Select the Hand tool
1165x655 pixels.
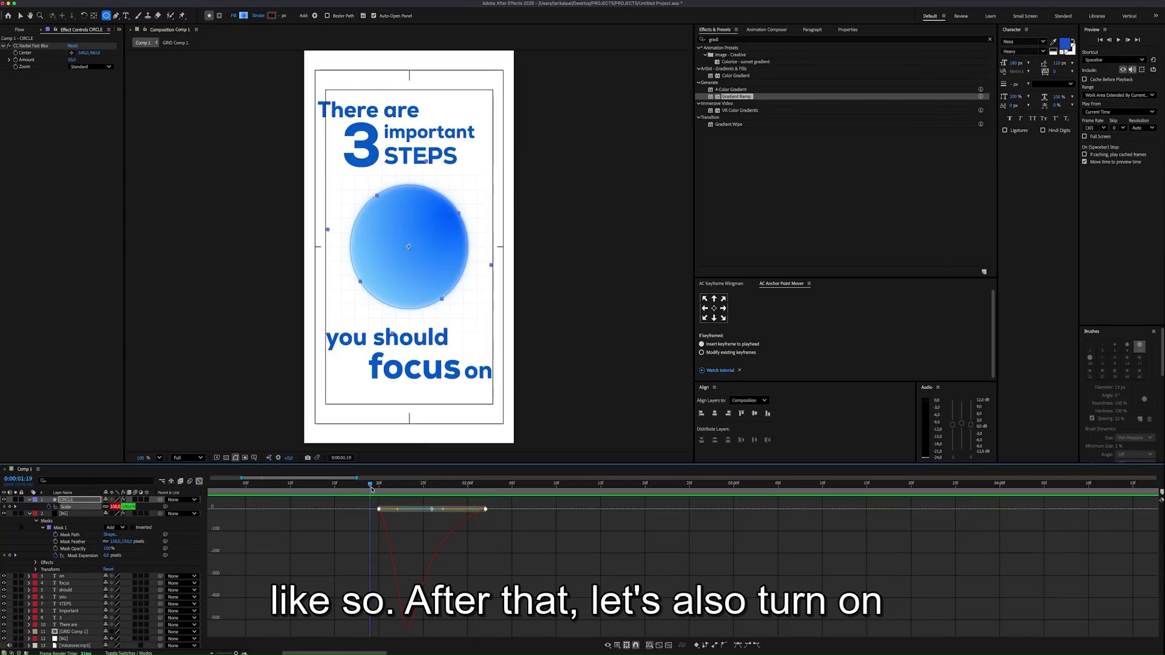click(30, 16)
